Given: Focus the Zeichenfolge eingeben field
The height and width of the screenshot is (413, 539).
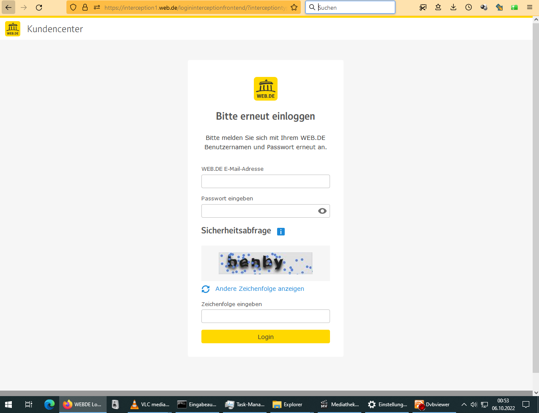Looking at the screenshot, I should (x=266, y=316).
